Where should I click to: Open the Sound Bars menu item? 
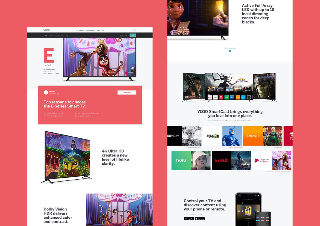(82, 30)
